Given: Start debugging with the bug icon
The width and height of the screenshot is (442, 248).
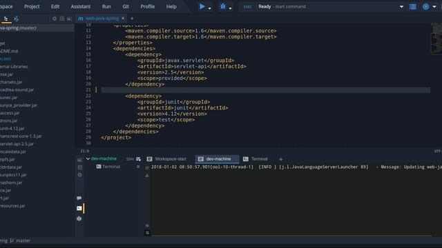Looking at the screenshot, I should pyautogui.click(x=223, y=6).
